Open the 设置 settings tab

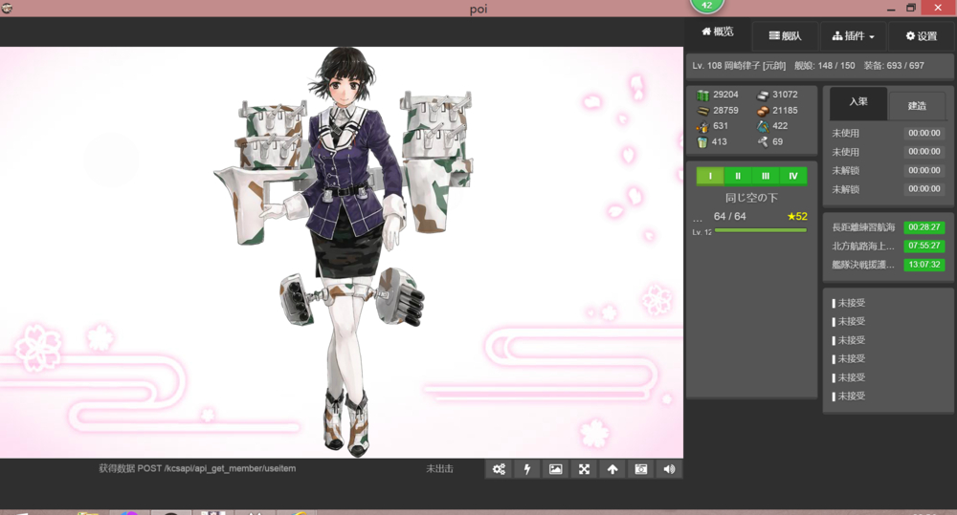(921, 36)
